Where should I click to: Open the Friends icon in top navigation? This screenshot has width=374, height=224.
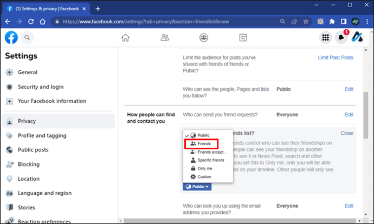click(165, 38)
